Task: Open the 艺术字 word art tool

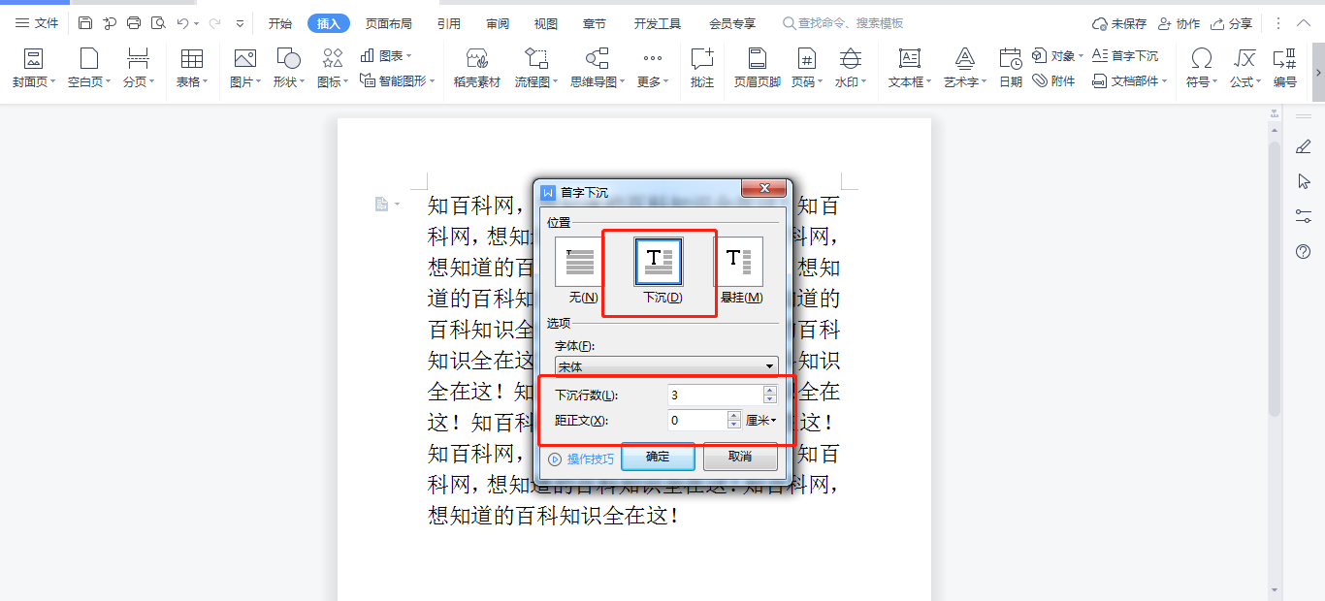Action: click(x=965, y=68)
